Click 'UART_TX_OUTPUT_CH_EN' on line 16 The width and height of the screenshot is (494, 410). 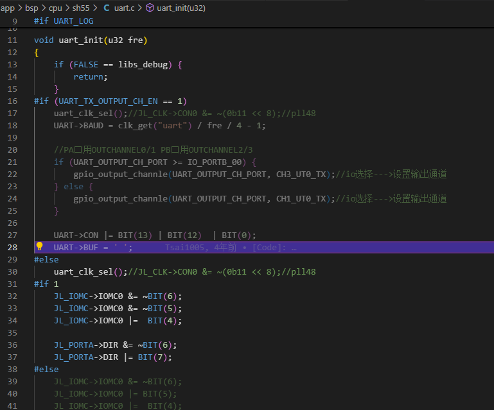coord(108,101)
